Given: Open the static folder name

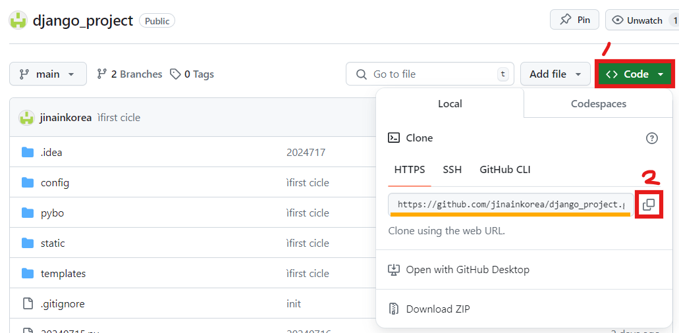Looking at the screenshot, I should [x=53, y=243].
